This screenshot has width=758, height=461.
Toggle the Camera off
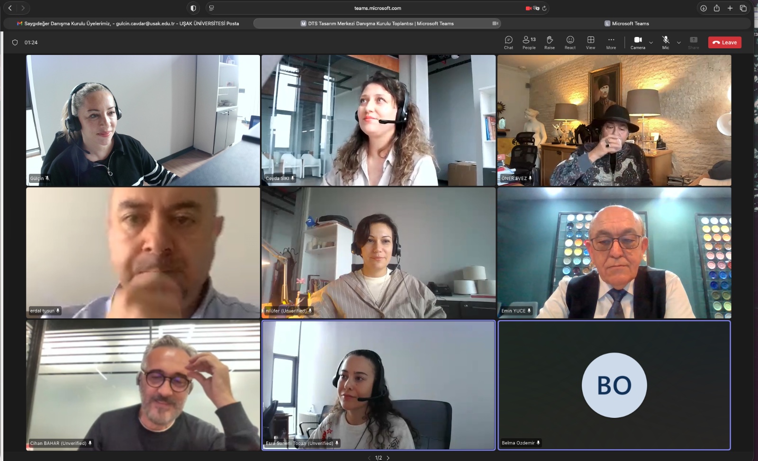[638, 42]
